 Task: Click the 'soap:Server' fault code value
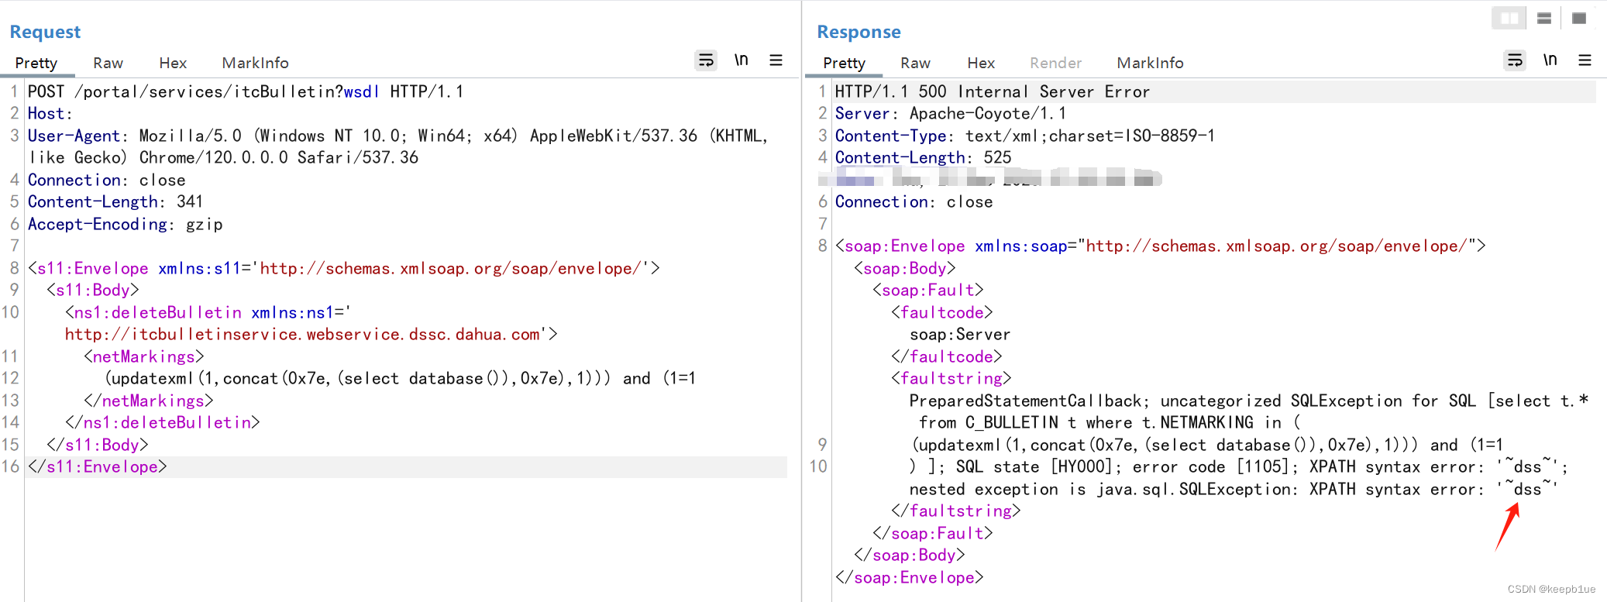(960, 334)
